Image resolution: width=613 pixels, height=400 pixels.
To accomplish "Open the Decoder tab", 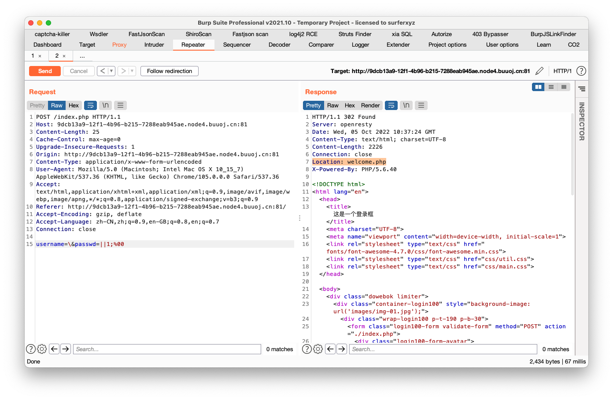I will pyautogui.click(x=280, y=44).
